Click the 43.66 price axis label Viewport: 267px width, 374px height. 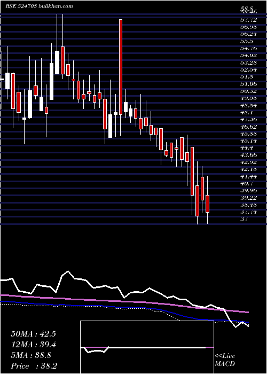pos(248,155)
